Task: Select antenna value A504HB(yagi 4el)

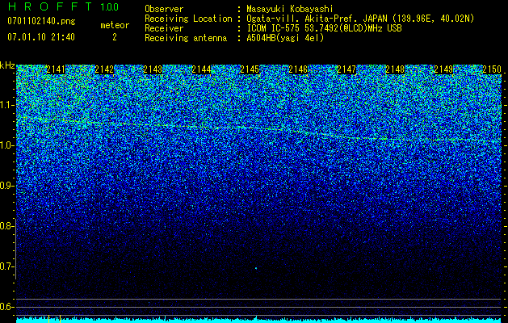Action: click(x=285, y=38)
